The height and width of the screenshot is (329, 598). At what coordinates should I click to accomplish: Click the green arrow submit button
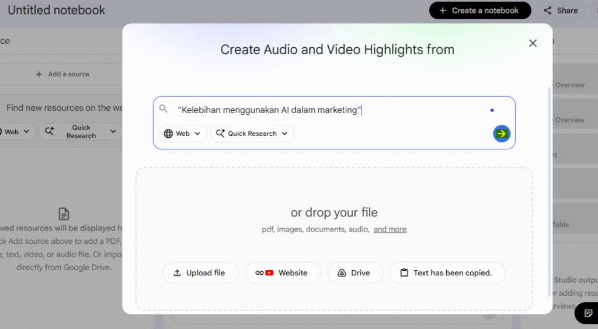click(x=501, y=134)
